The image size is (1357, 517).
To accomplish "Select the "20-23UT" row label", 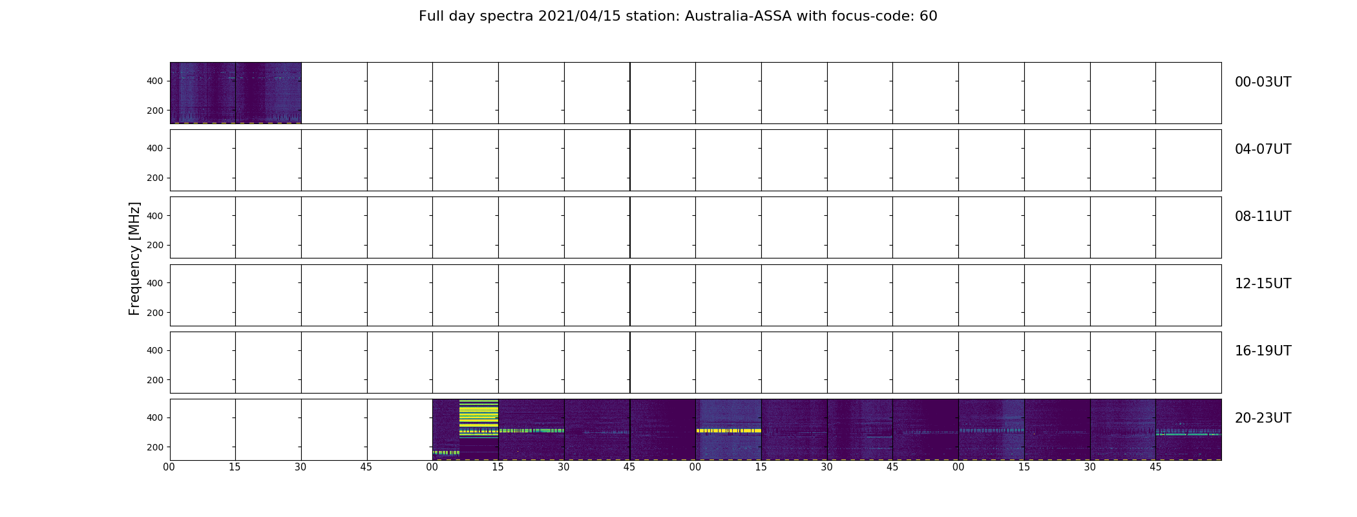I will pyautogui.click(x=1263, y=418).
